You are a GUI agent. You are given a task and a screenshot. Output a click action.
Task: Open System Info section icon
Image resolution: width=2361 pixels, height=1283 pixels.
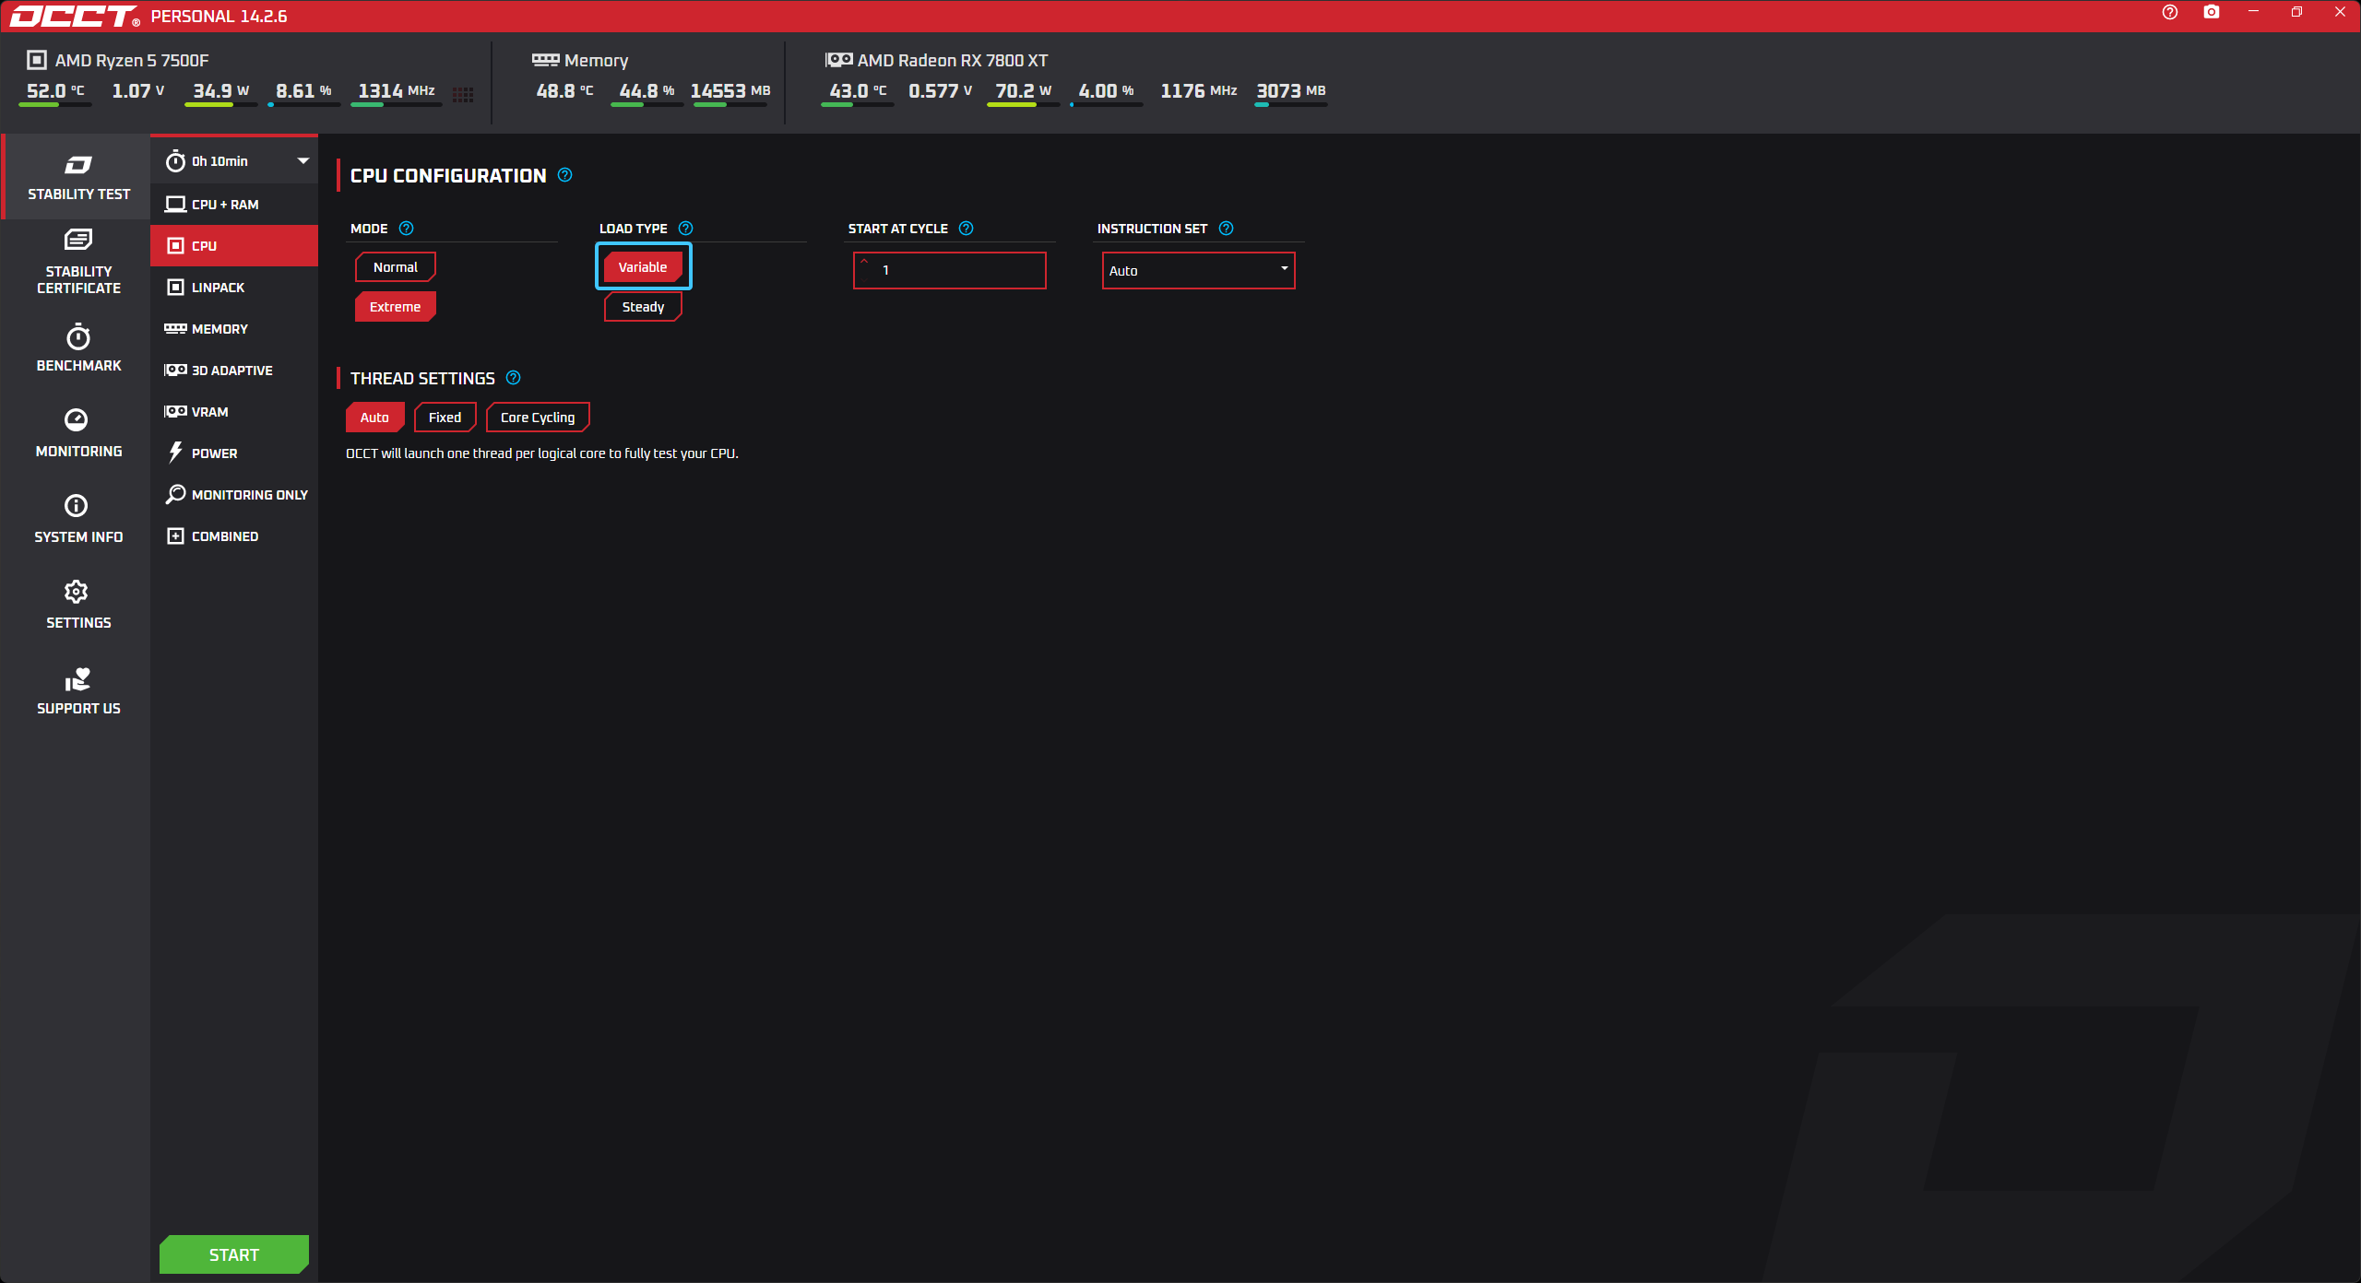click(77, 506)
